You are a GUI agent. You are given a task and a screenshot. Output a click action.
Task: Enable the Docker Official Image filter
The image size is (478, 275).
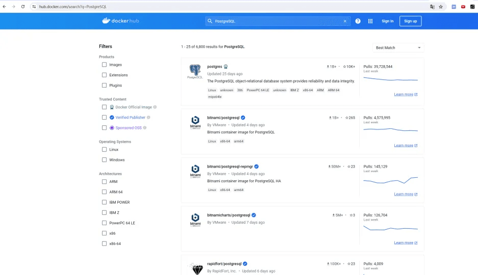point(104,107)
